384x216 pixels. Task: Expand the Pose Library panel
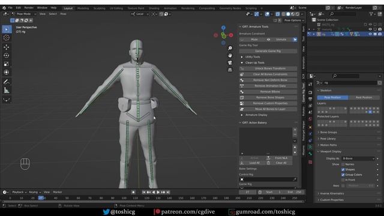(x=328, y=139)
